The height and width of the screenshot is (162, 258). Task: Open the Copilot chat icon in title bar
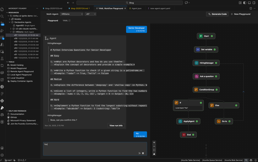[x=186, y=3]
